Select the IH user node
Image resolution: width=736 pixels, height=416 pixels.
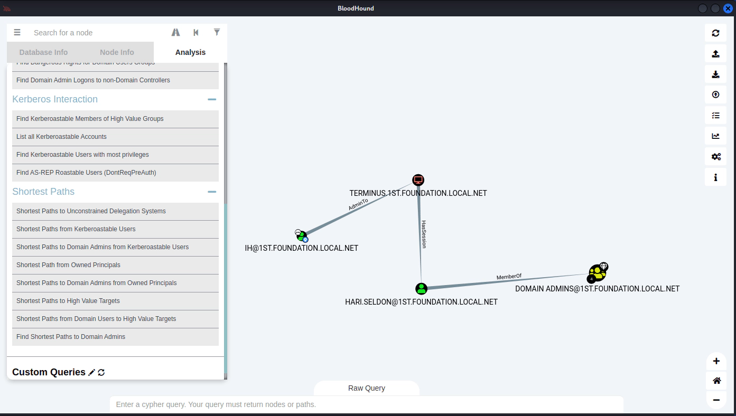301,235
